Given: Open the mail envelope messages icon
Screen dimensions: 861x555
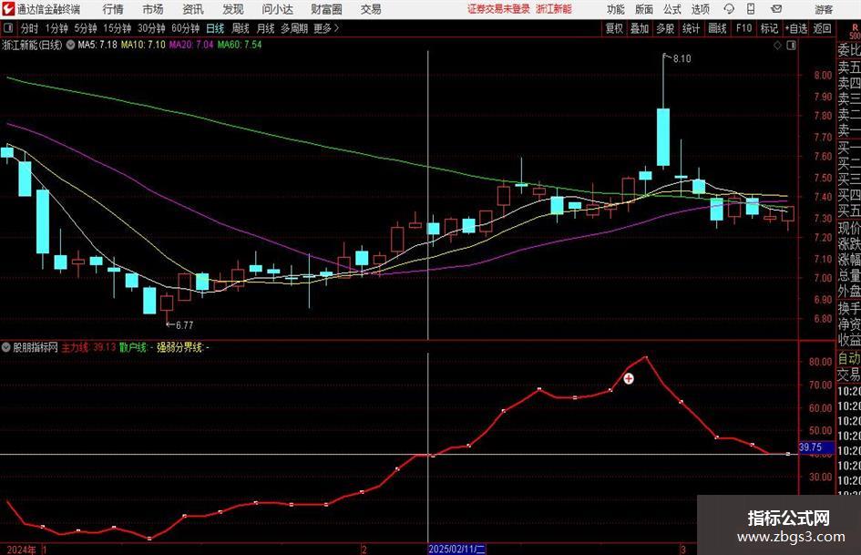Looking at the screenshot, I should pos(776,9).
